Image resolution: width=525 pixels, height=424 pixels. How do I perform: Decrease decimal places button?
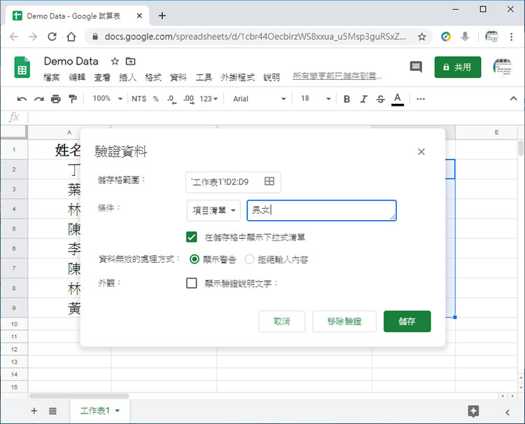pyautogui.click(x=171, y=100)
